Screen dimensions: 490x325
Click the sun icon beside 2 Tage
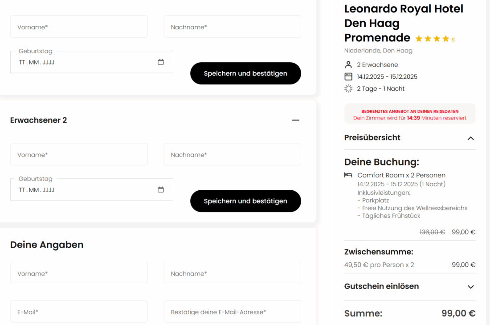[348, 88]
